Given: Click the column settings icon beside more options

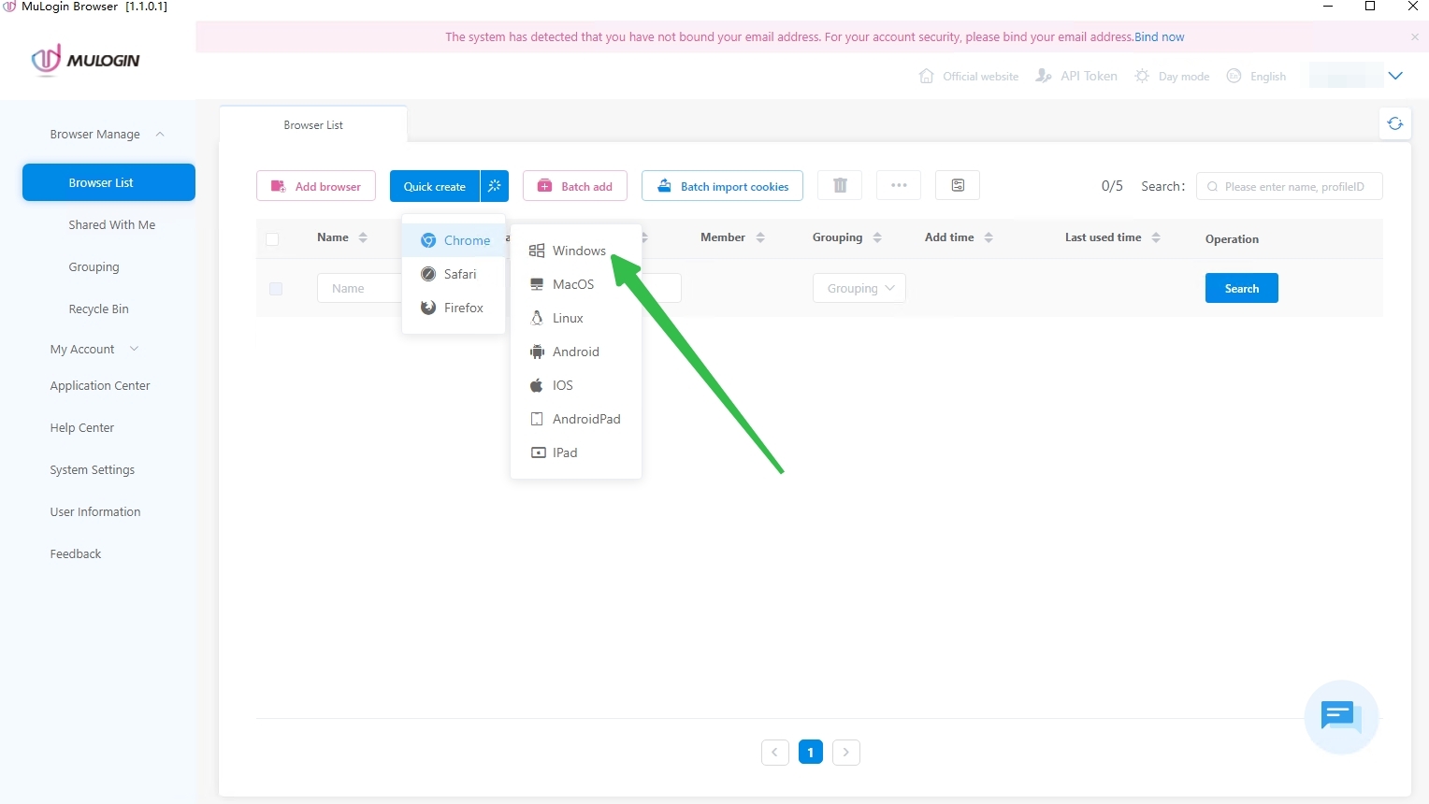Looking at the screenshot, I should 958,185.
